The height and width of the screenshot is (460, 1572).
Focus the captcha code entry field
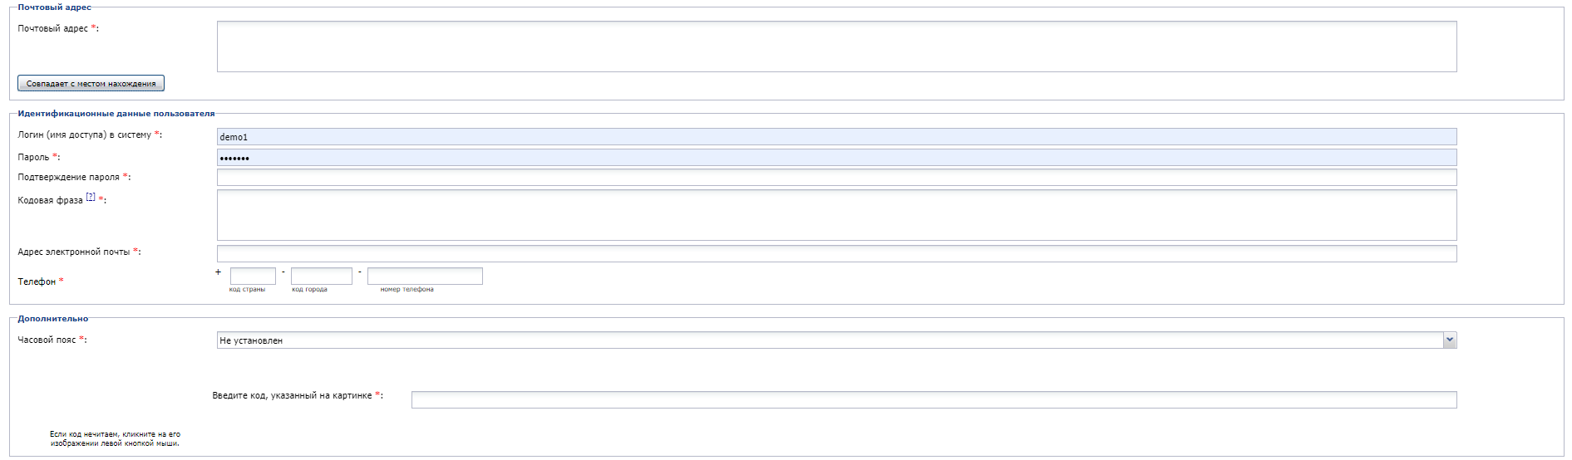tap(934, 400)
